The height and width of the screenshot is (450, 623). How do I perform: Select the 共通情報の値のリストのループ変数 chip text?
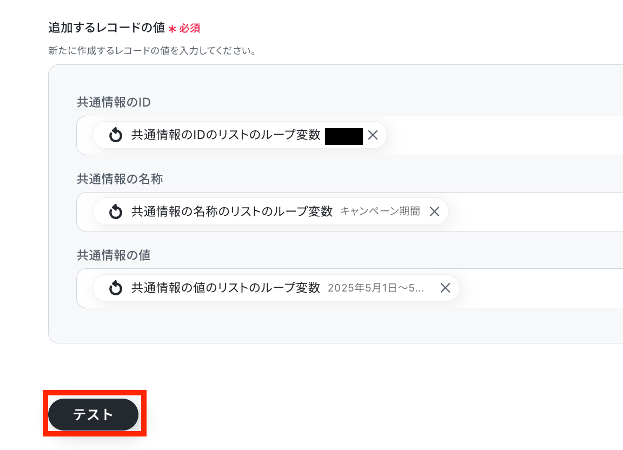click(226, 288)
